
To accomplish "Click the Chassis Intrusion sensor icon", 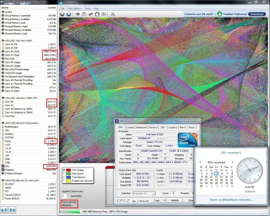I will click(x=3, y=173).
